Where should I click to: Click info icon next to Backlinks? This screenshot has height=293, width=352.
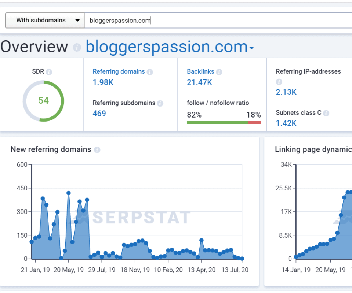click(x=219, y=72)
